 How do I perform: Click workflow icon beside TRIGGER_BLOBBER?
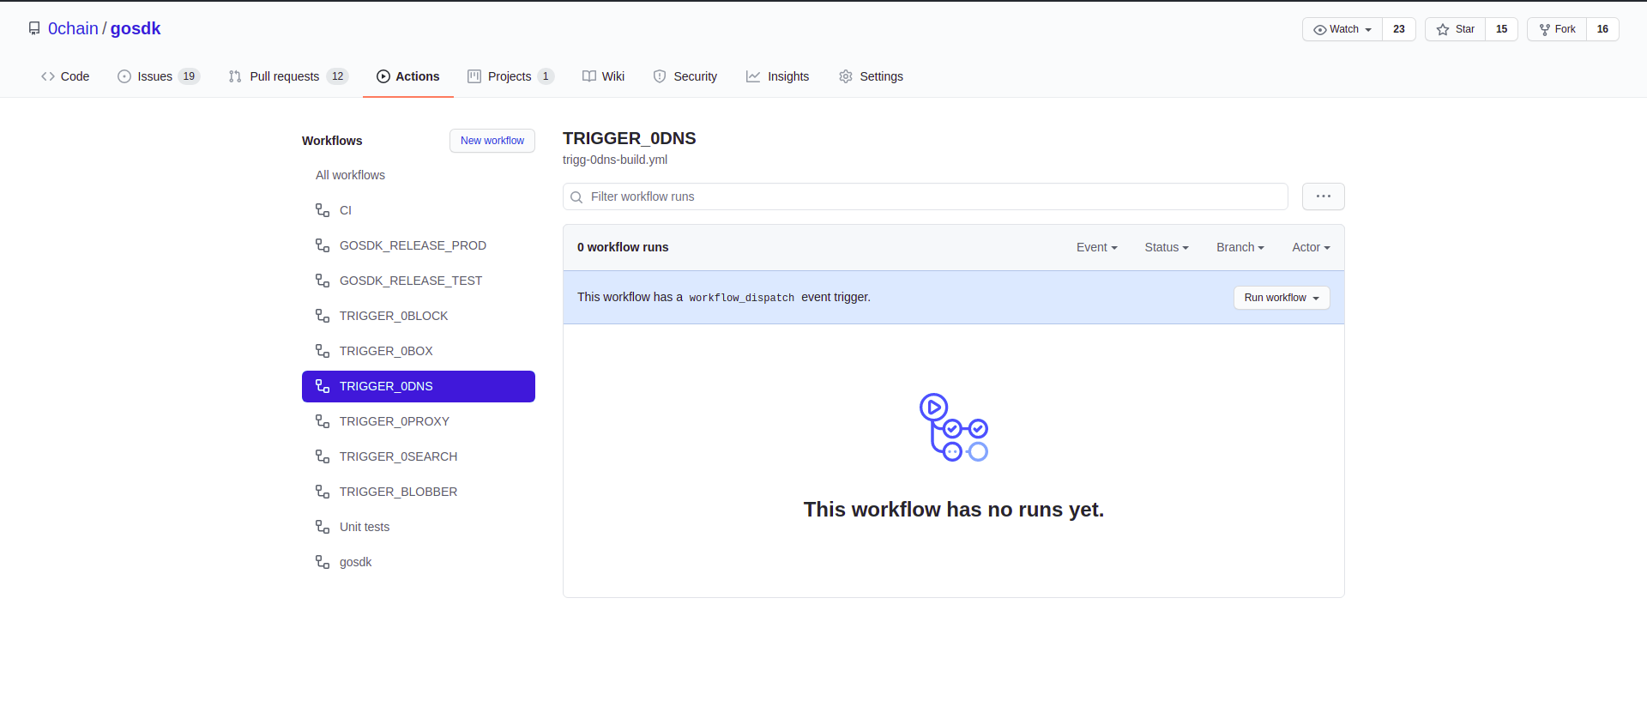(323, 492)
